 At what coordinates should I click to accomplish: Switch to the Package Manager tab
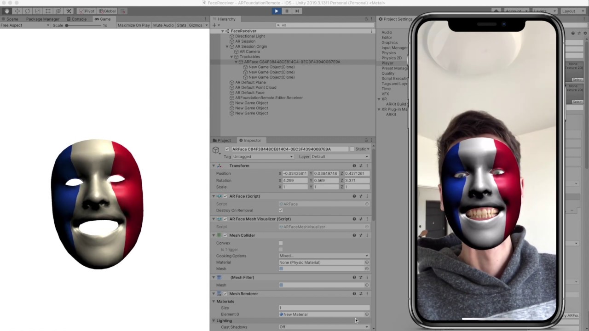tap(42, 19)
